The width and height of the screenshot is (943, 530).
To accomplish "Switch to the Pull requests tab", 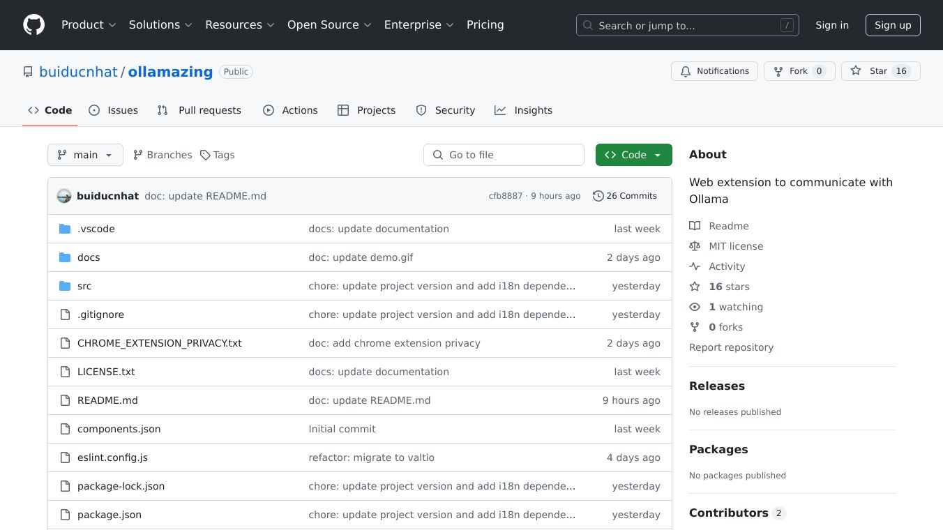I will (199, 110).
